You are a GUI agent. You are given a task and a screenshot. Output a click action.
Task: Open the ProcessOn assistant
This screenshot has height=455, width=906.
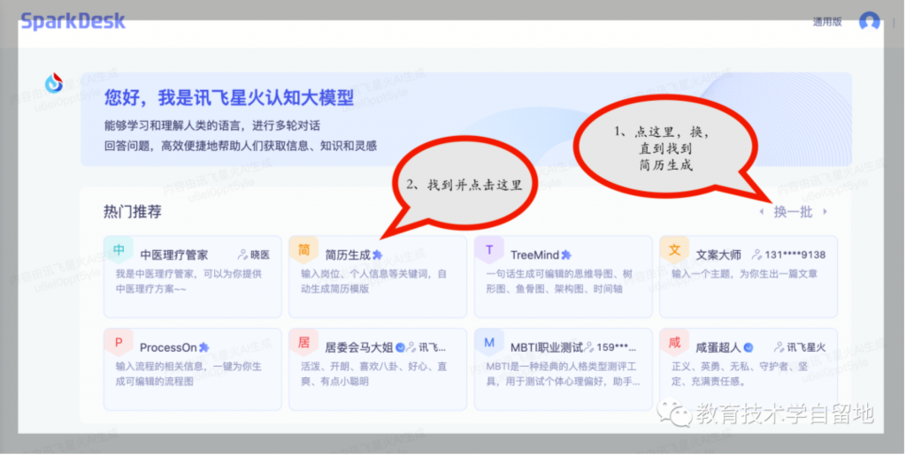click(x=192, y=369)
